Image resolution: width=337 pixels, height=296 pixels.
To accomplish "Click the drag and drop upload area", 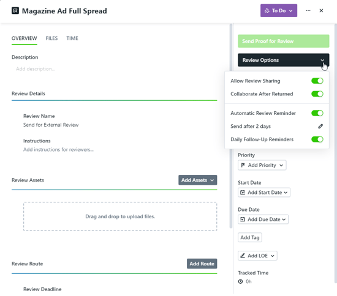I will pyautogui.click(x=120, y=216).
